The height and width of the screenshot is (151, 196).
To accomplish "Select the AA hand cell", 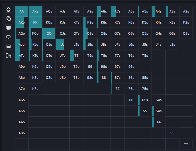I will point(21,11).
